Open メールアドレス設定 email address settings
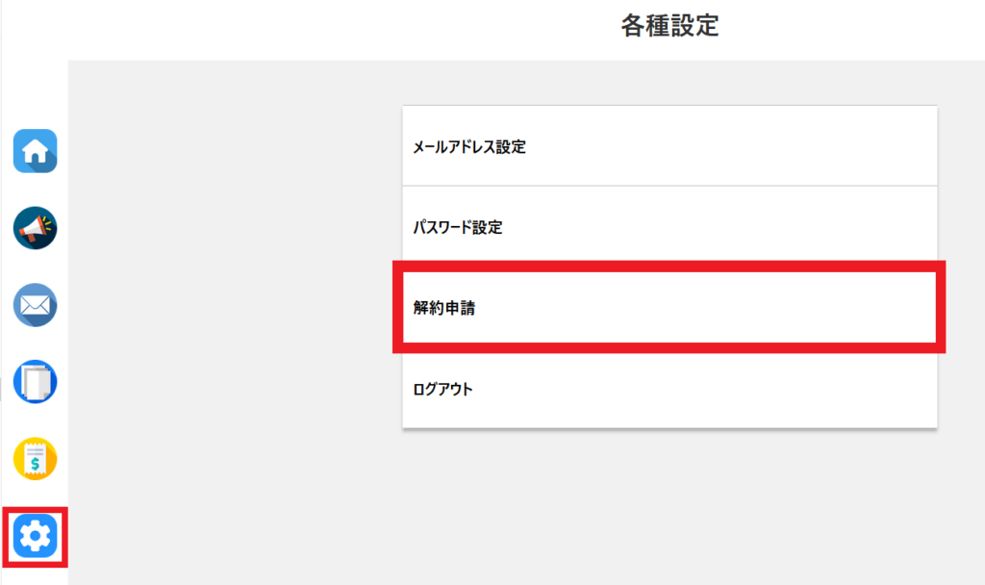This screenshot has width=985, height=585. [x=669, y=146]
